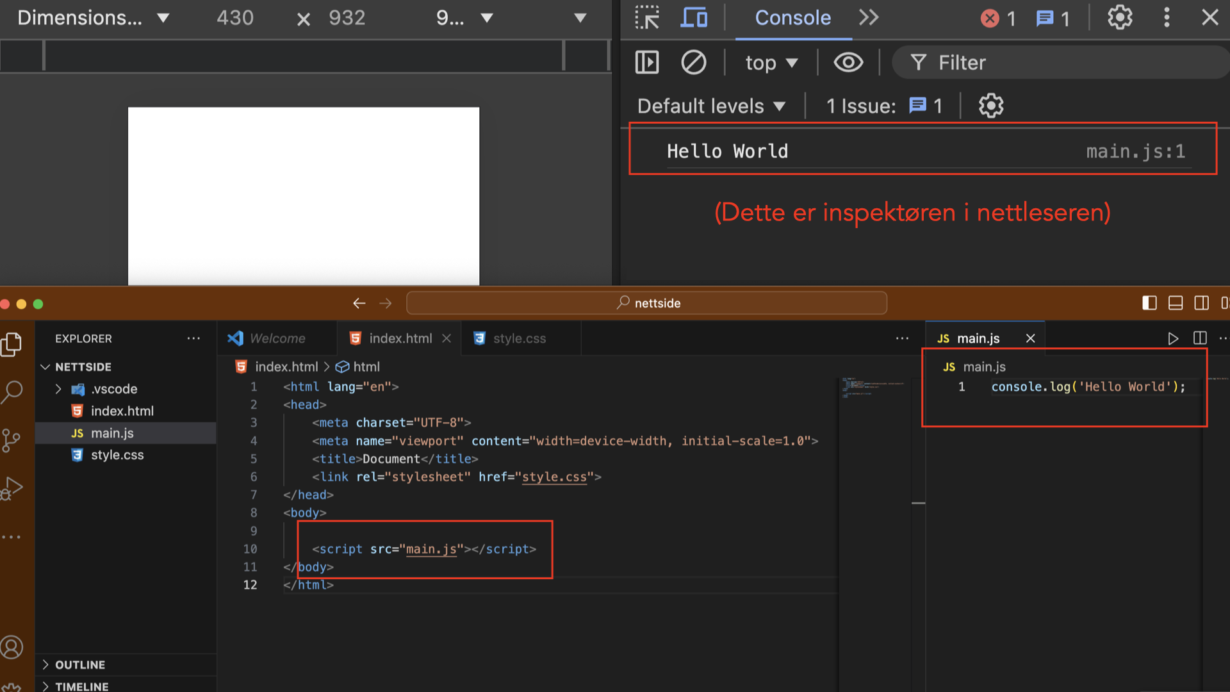The height and width of the screenshot is (692, 1230).
Task: Click the inspect element picker icon
Action: pyautogui.click(x=647, y=18)
